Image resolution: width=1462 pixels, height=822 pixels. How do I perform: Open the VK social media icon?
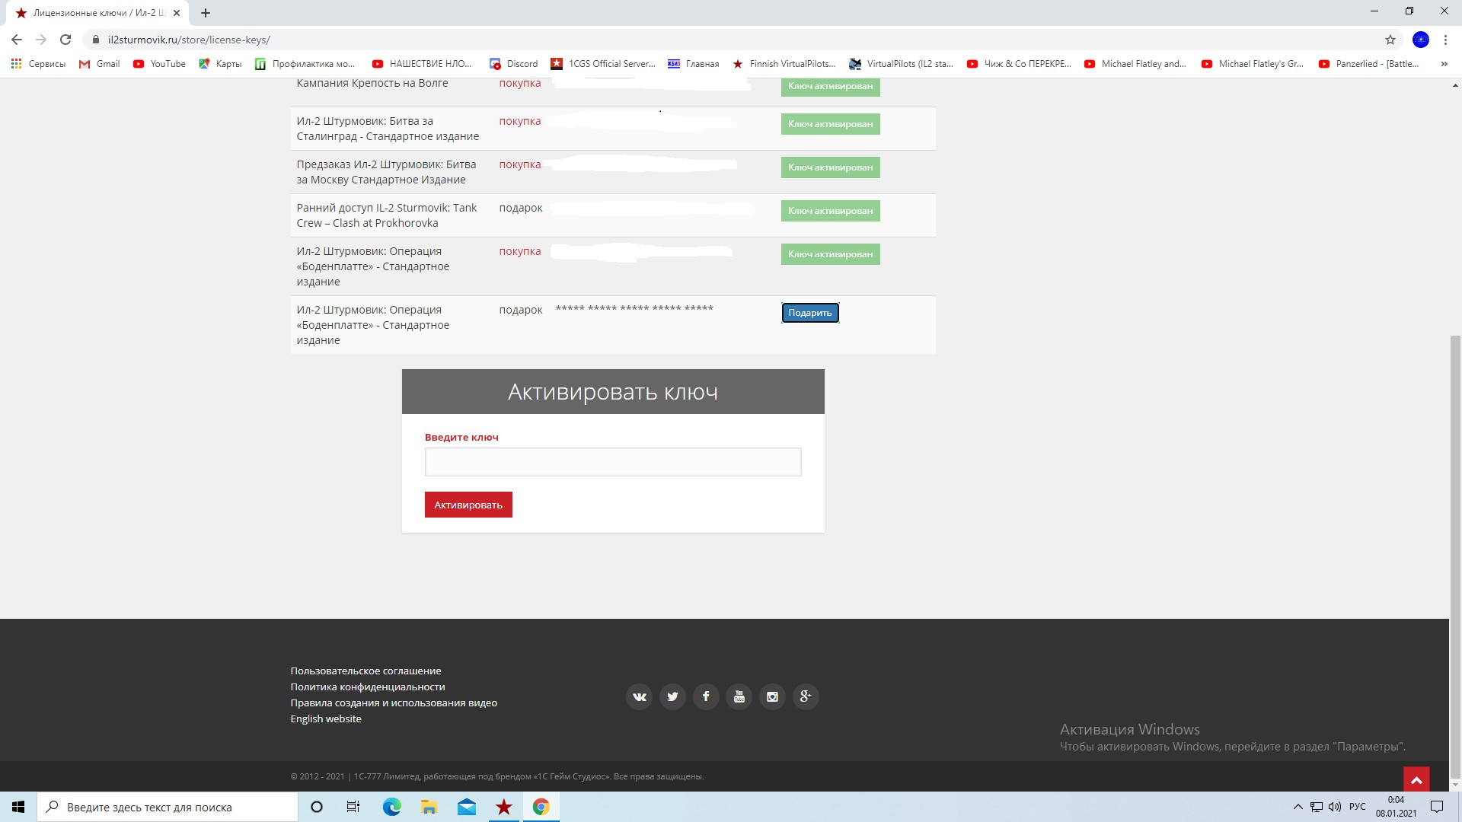pos(639,696)
